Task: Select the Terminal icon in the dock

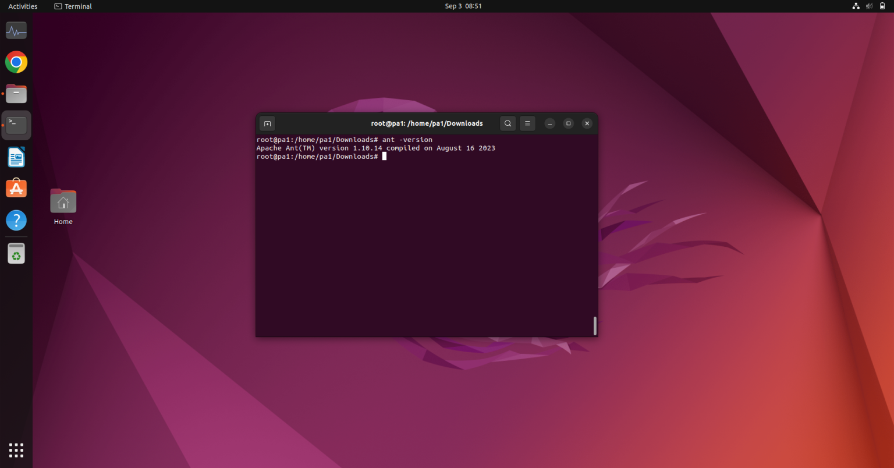Action: (16, 125)
